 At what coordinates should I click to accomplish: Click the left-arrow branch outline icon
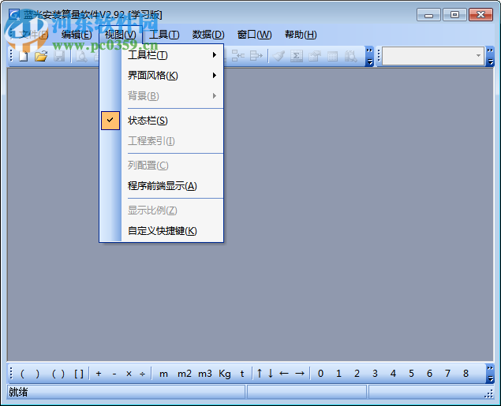(238, 55)
